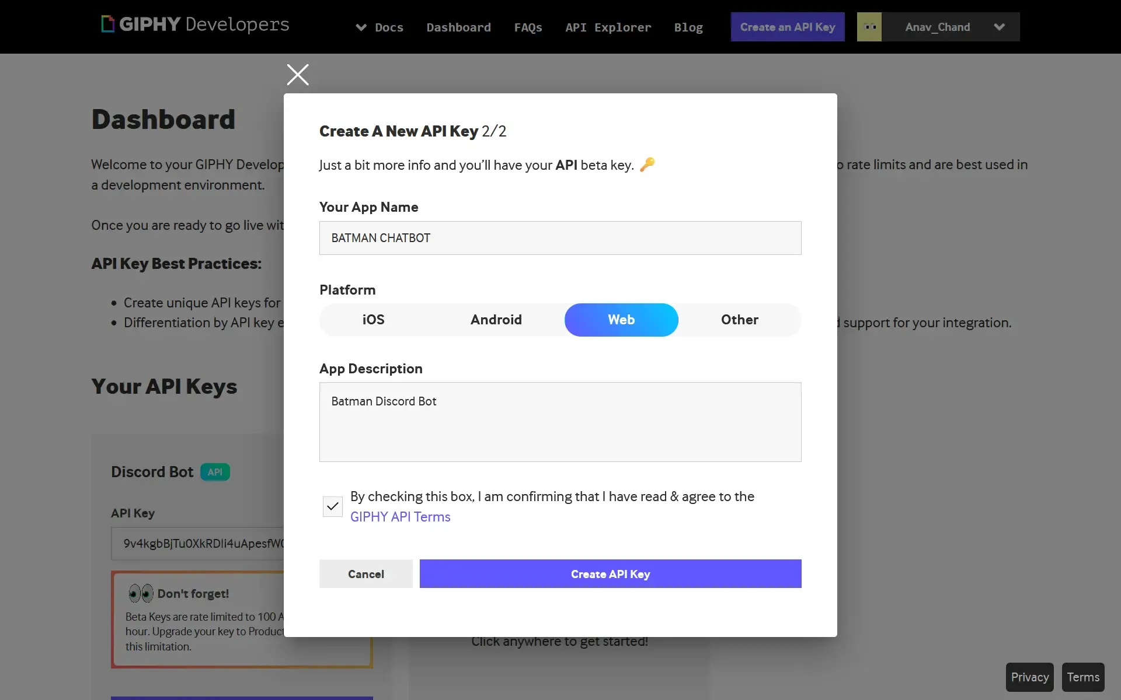Click the key emoji in the dialog subtitle

[647, 164]
